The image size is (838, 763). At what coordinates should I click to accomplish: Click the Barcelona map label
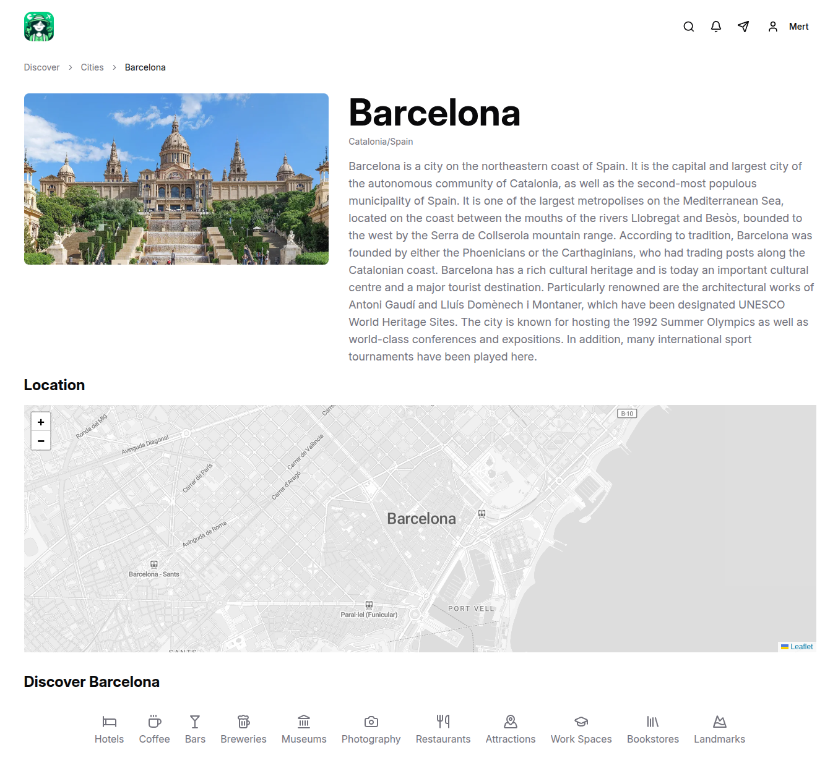coord(421,519)
